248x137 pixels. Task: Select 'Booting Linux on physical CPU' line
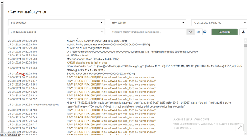pos(101,74)
